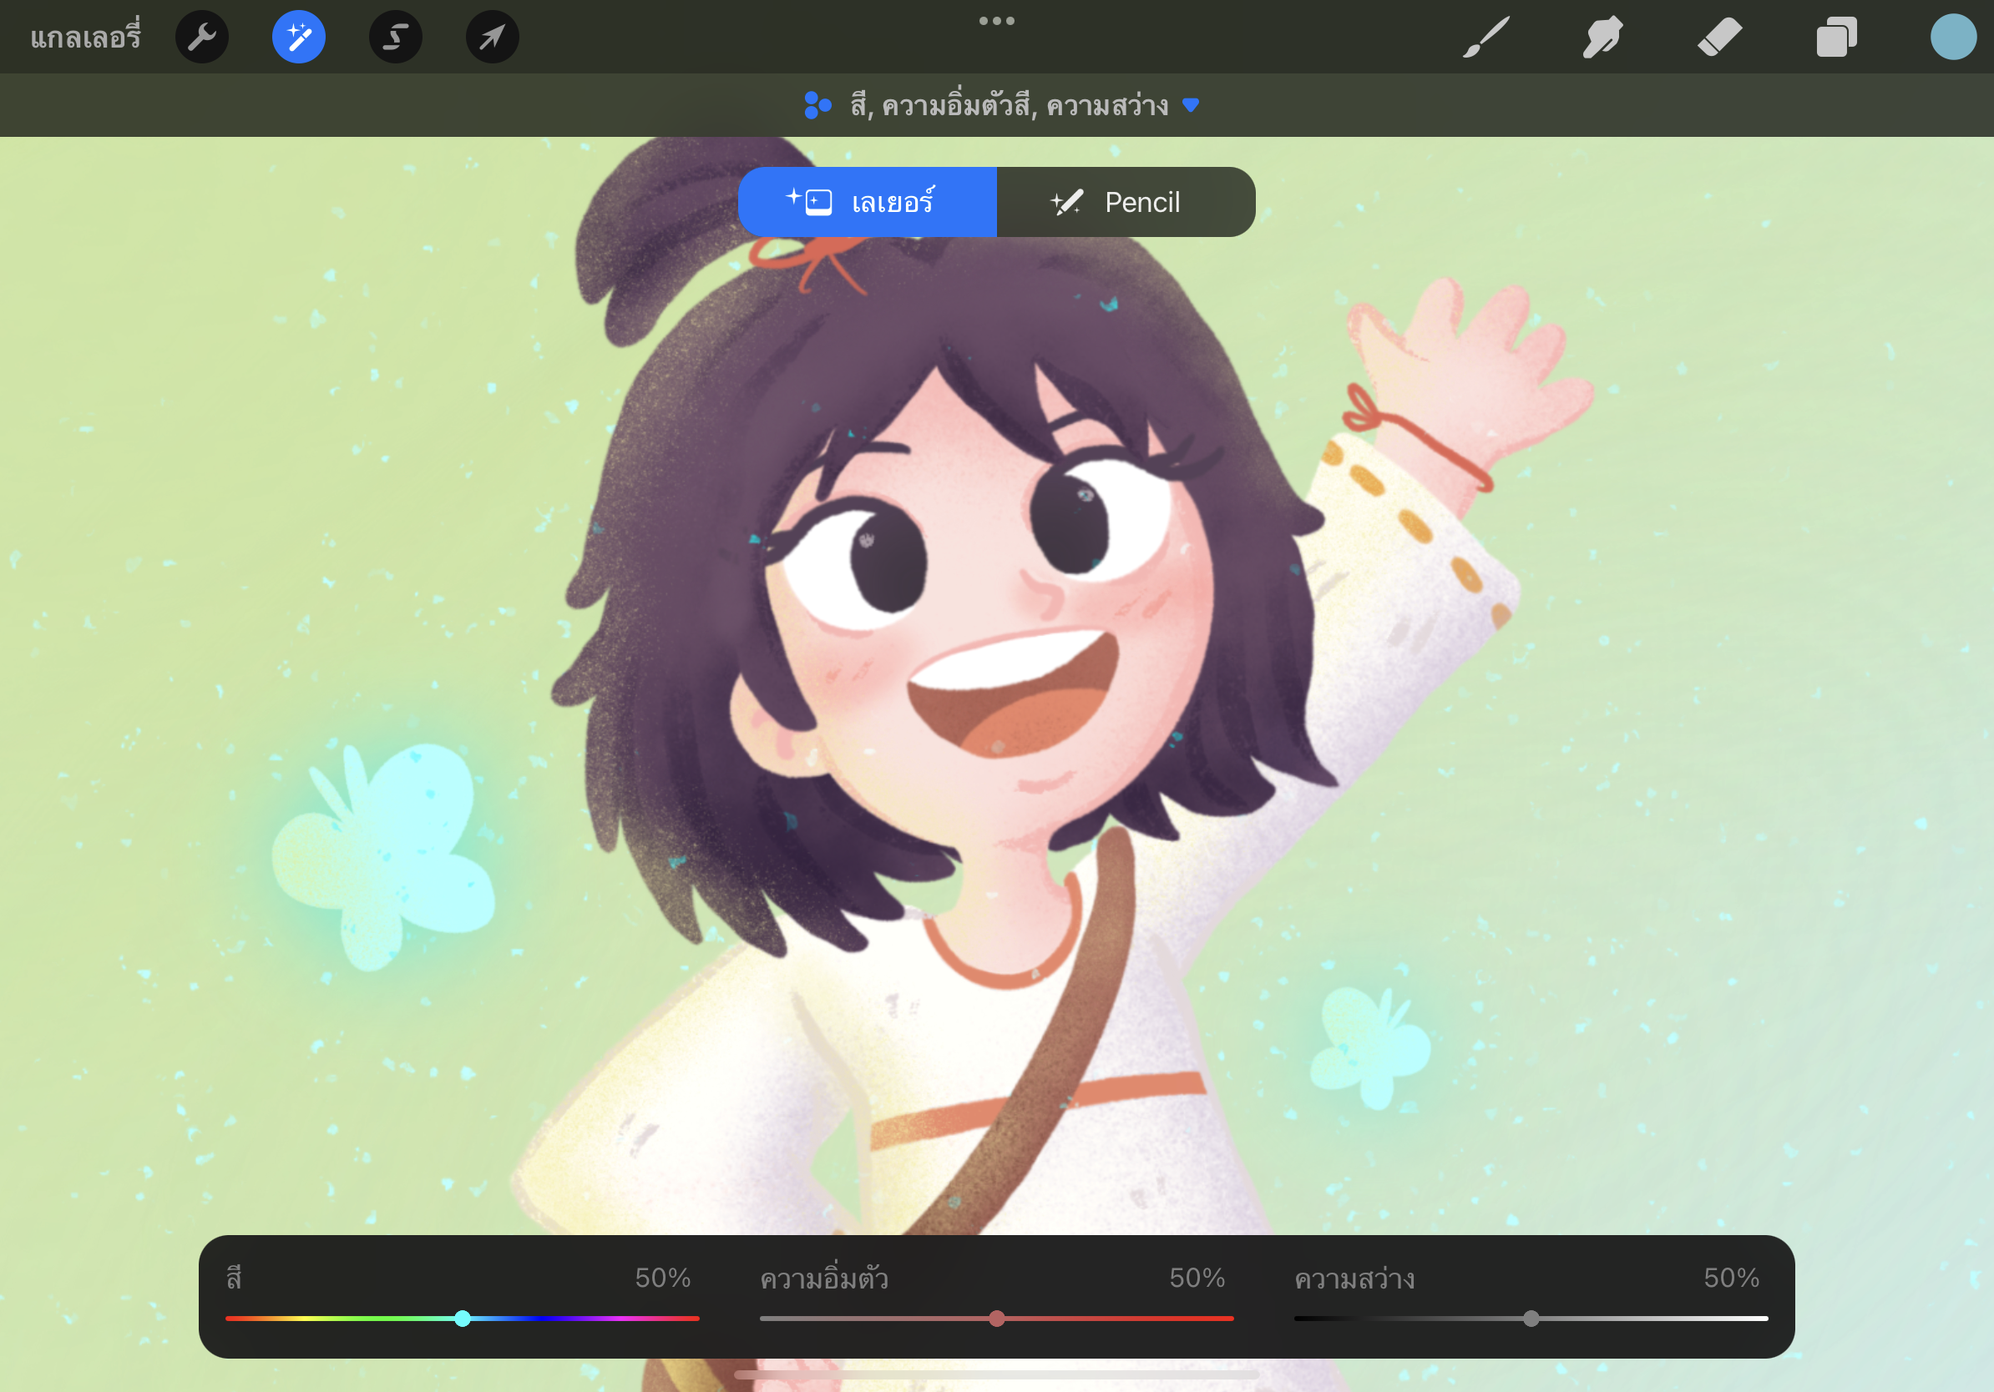Viewport: 1994px width, 1392px height.
Task: Activate the Transform arrow tool
Action: coord(493,38)
